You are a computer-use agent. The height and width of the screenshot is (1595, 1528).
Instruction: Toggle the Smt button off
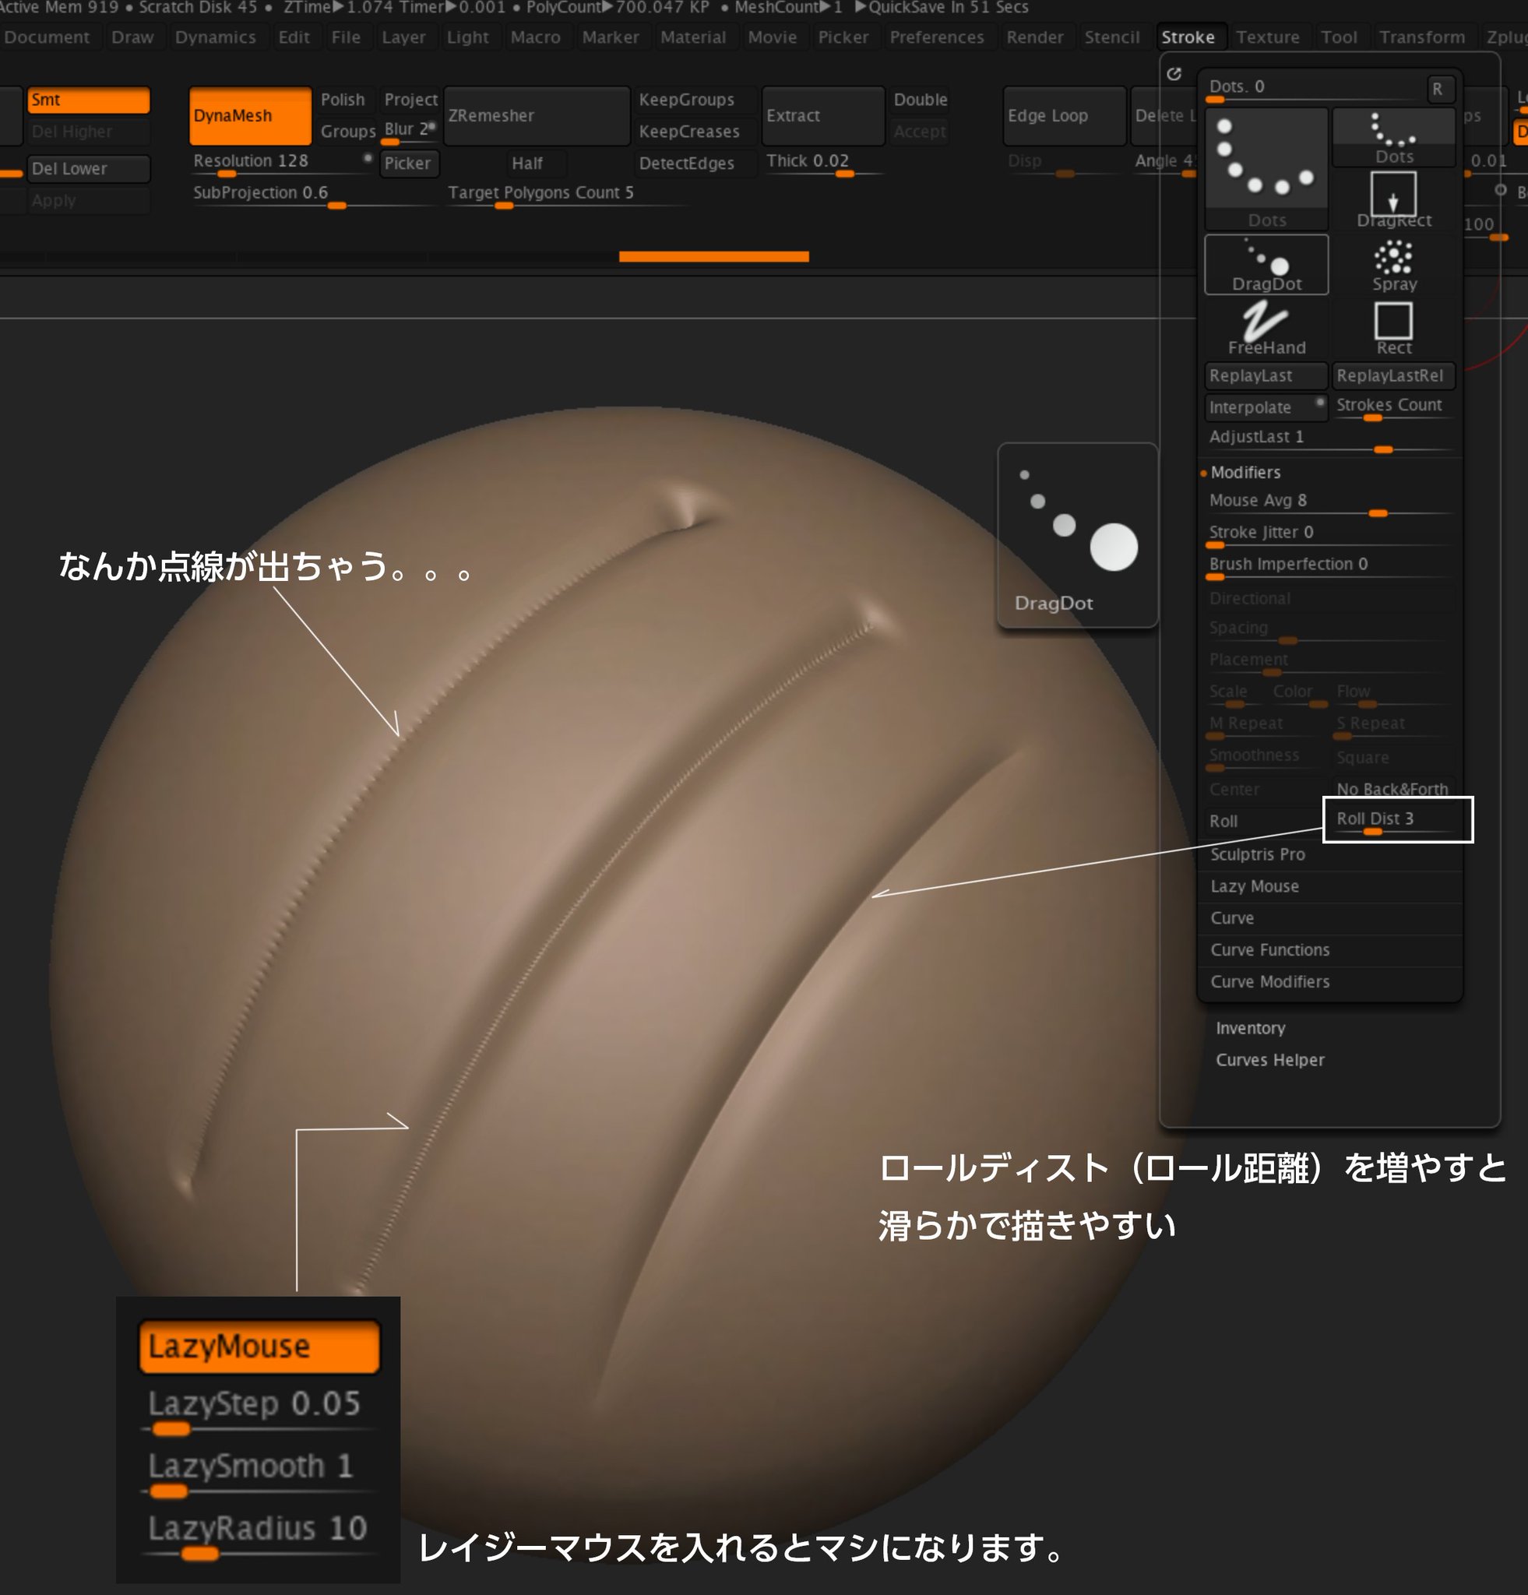click(x=88, y=100)
